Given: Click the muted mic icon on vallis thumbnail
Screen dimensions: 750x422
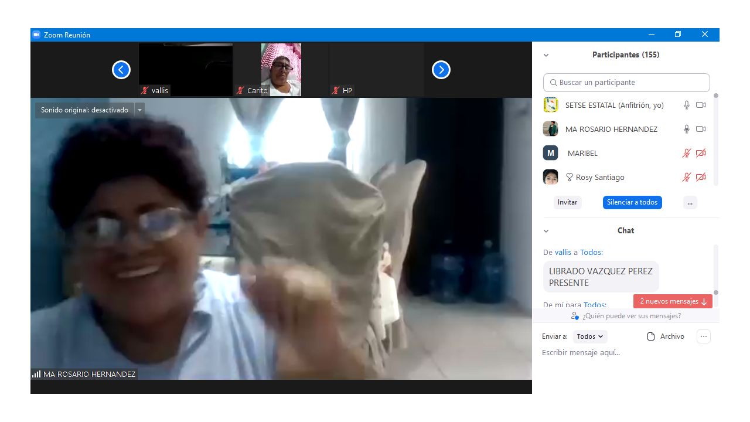Looking at the screenshot, I should click(x=145, y=90).
